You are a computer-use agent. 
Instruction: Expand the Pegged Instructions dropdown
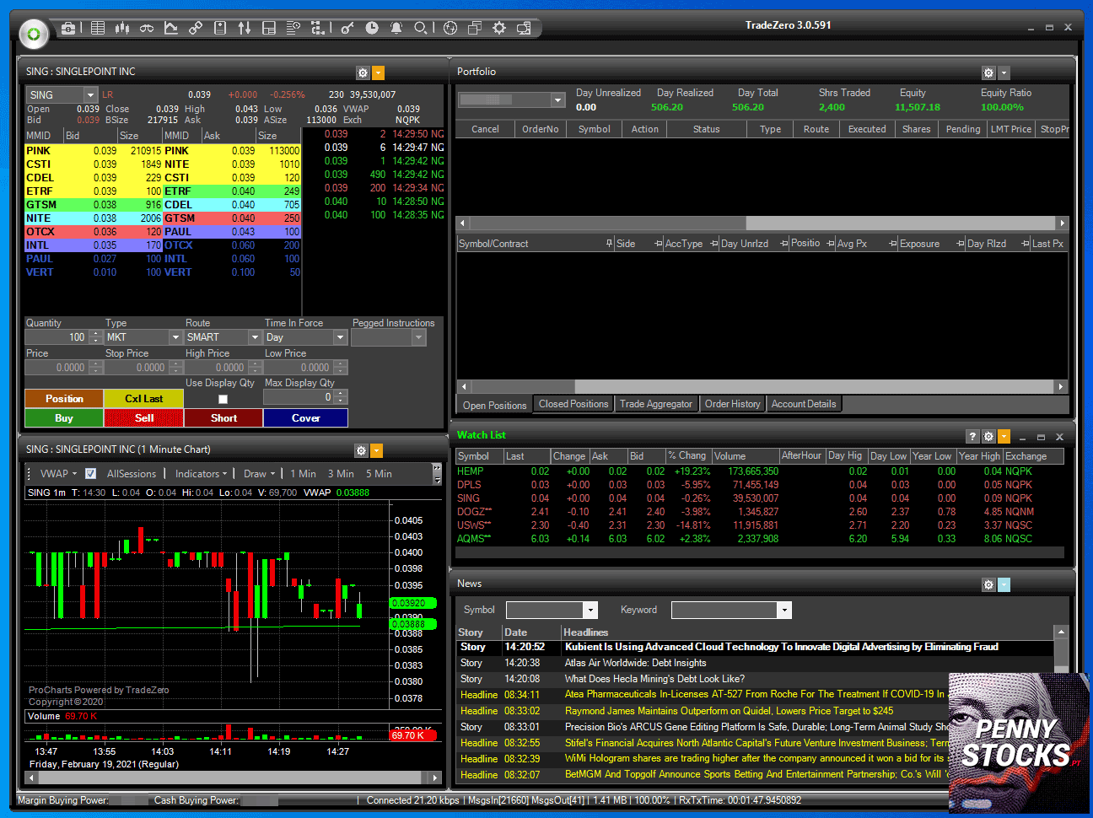418,337
